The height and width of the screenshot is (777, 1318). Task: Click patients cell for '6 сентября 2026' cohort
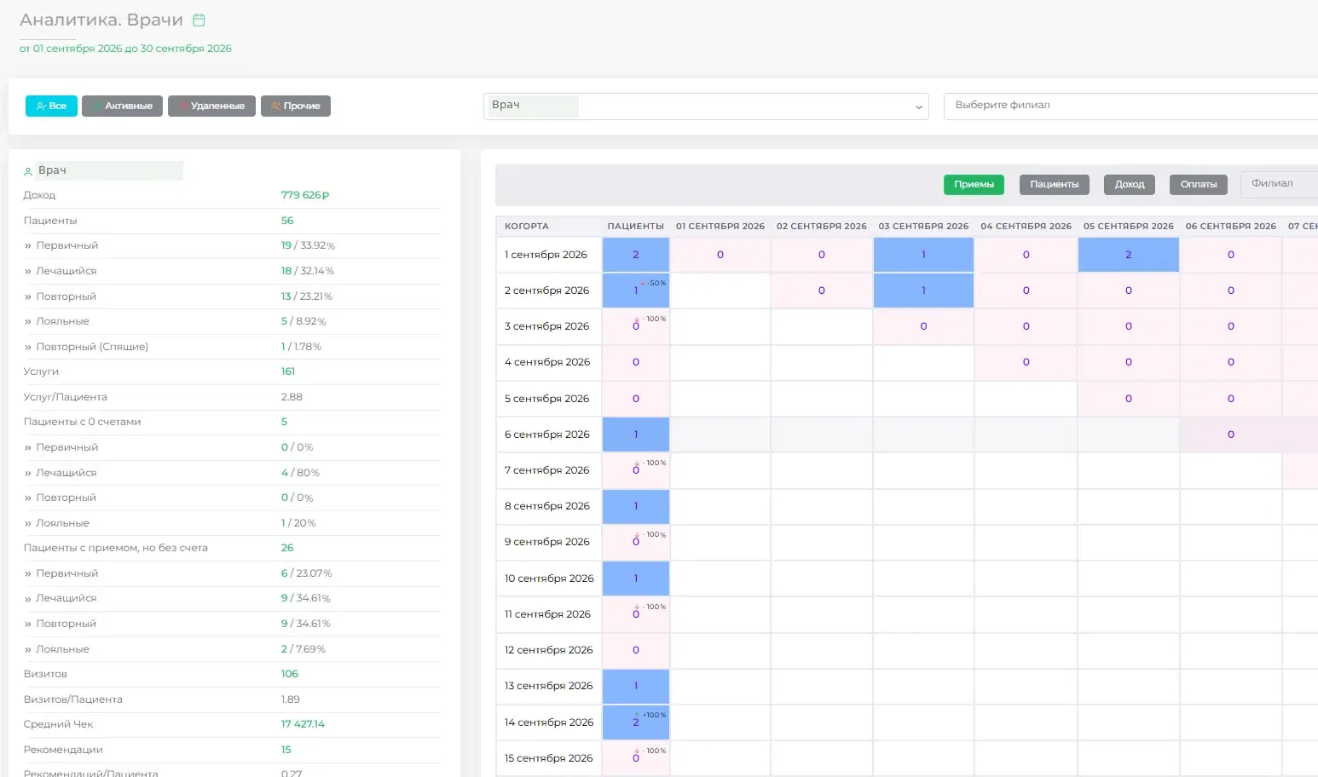click(x=636, y=435)
